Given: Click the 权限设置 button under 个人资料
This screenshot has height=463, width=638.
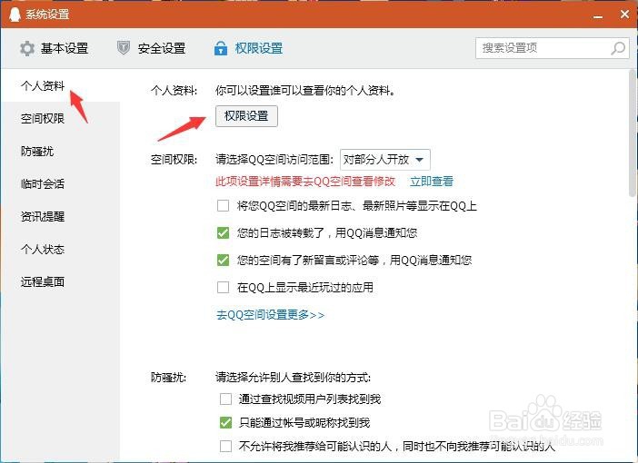Looking at the screenshot, I should click(x=246, y=116).
